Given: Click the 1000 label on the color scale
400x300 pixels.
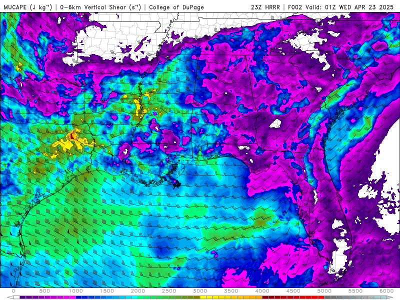Looking at the screenshot, I should pos(75,291).
